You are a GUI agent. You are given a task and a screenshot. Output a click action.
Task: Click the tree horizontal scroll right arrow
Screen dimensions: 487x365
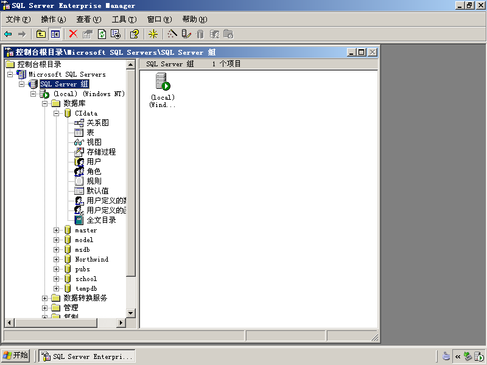pos(121,323)
